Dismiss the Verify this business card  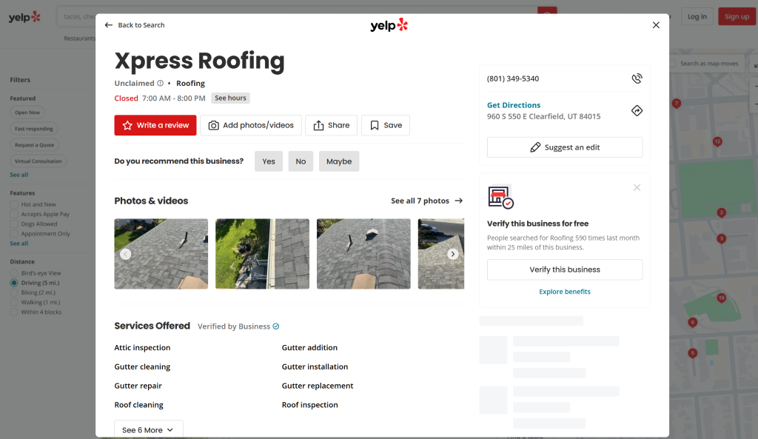[x=637, y=187]
